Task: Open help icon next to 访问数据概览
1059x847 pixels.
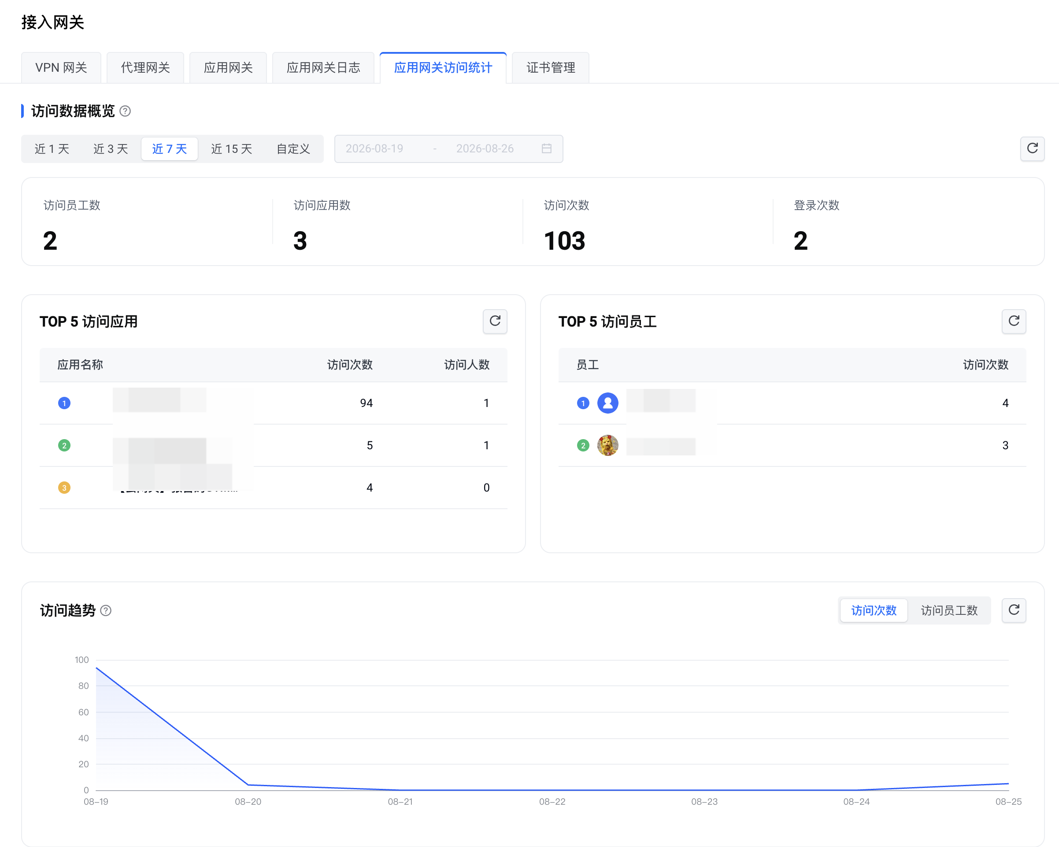Action: point(125,111)
